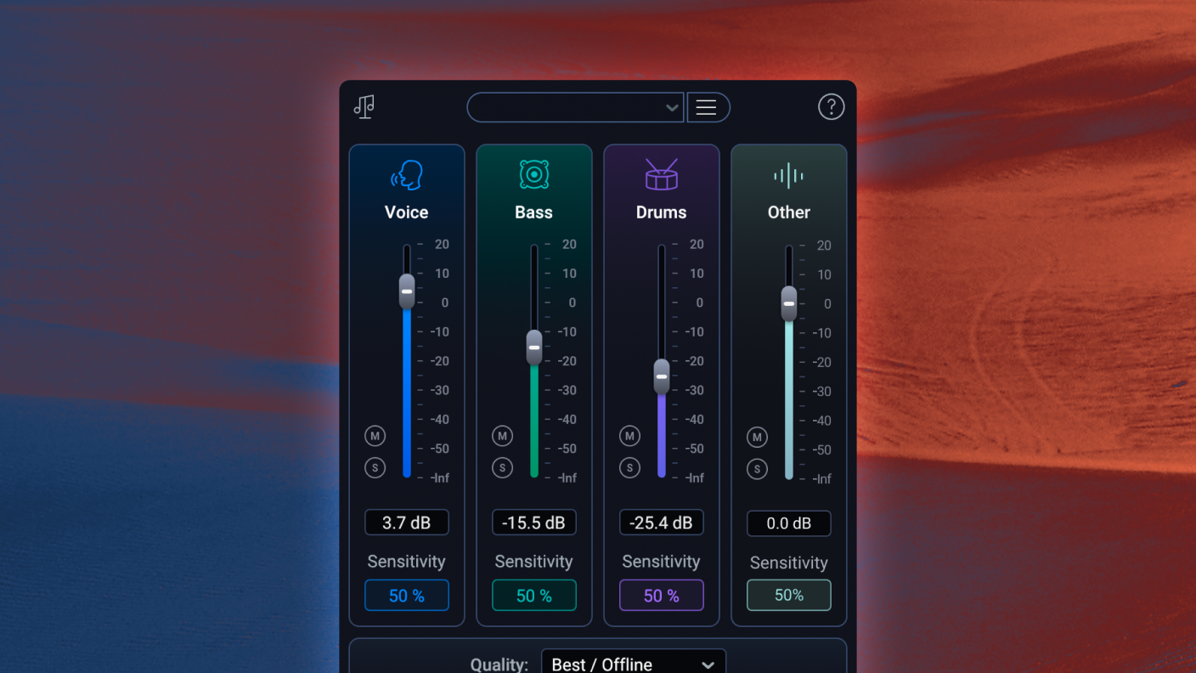Mute the Other channel
This screenshot has width=1196, height=673.
[x=757, y=437]
